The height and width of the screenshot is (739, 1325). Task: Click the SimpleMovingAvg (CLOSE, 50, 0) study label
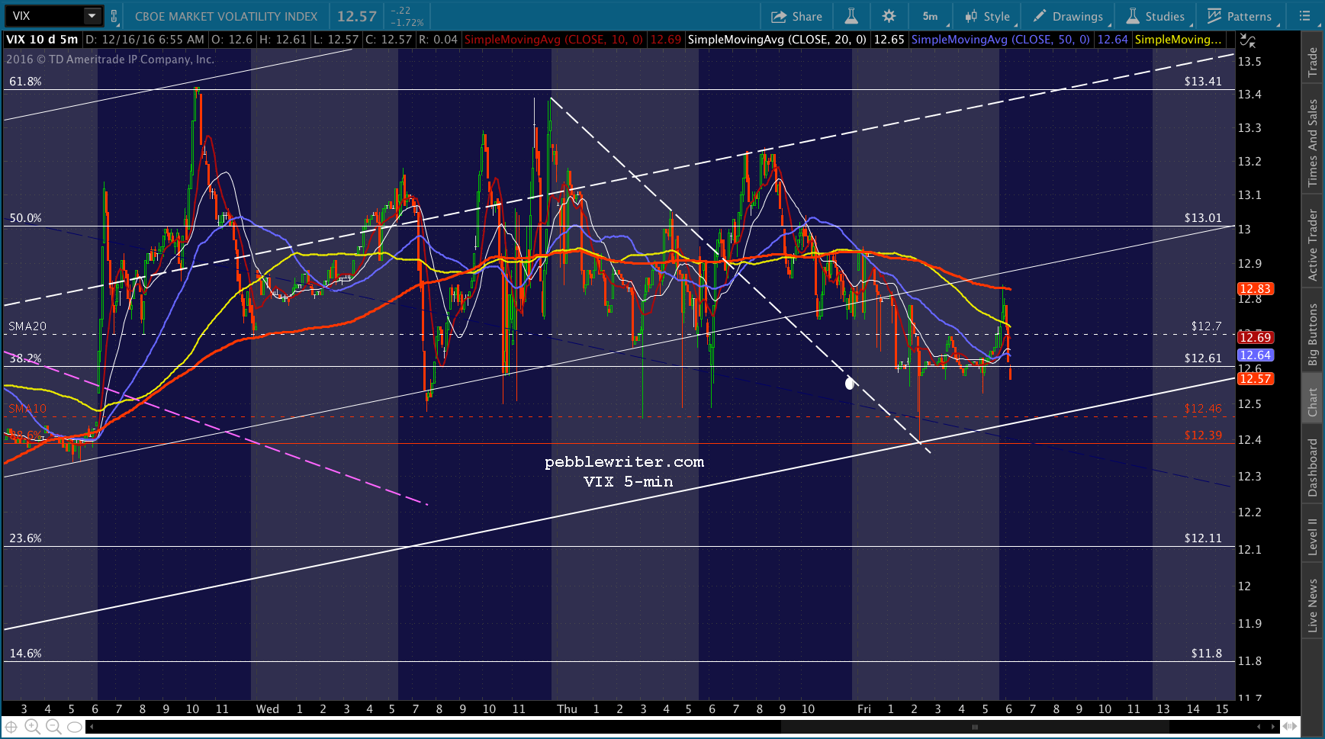pyautogui.click(x=1000, y=40)
